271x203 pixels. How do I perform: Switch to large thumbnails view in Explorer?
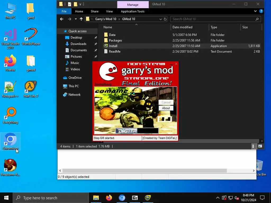(260, 146)
